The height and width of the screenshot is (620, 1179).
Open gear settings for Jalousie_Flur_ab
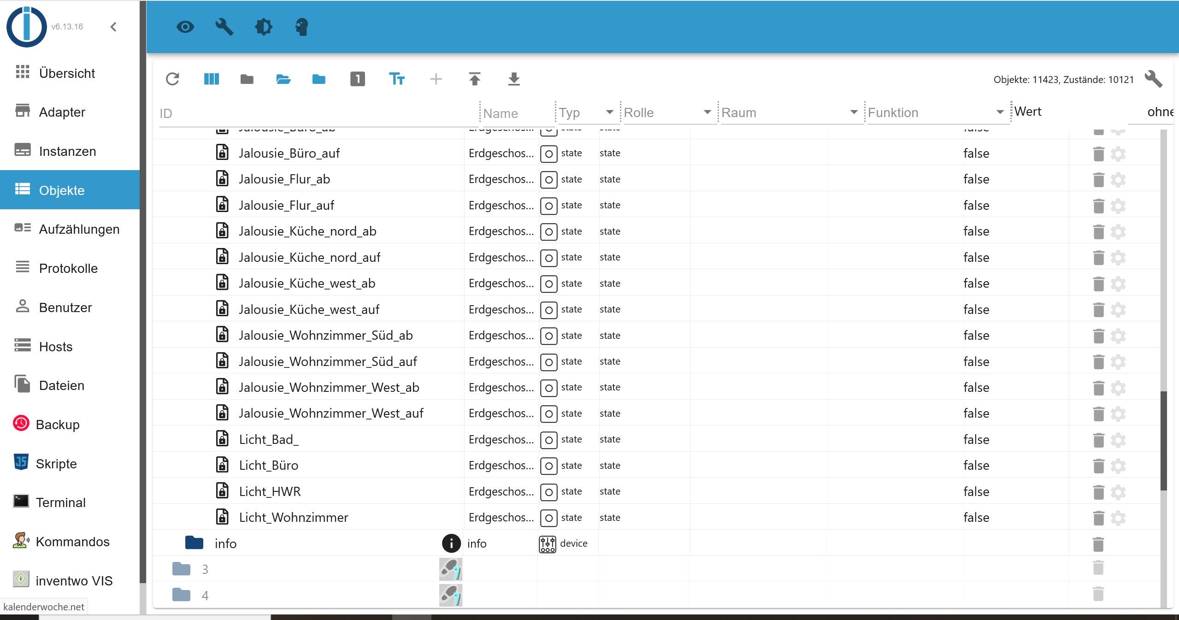pos(1118,179)
